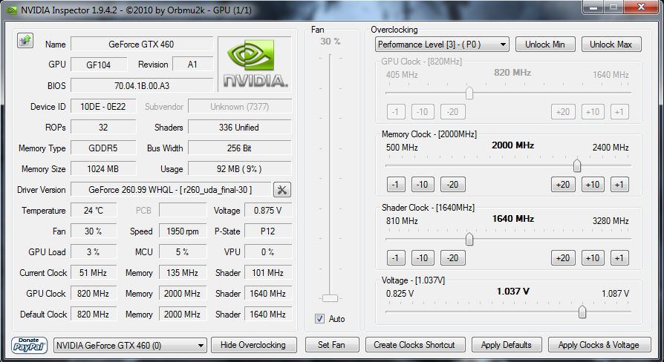
Task: Increase Shader Clock by 10 MHz
Action: [x=593, y=258]
